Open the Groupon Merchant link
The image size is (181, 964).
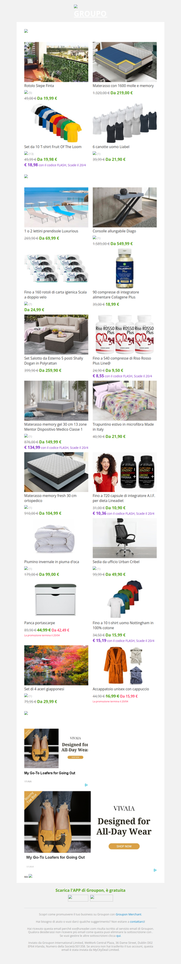129,914
